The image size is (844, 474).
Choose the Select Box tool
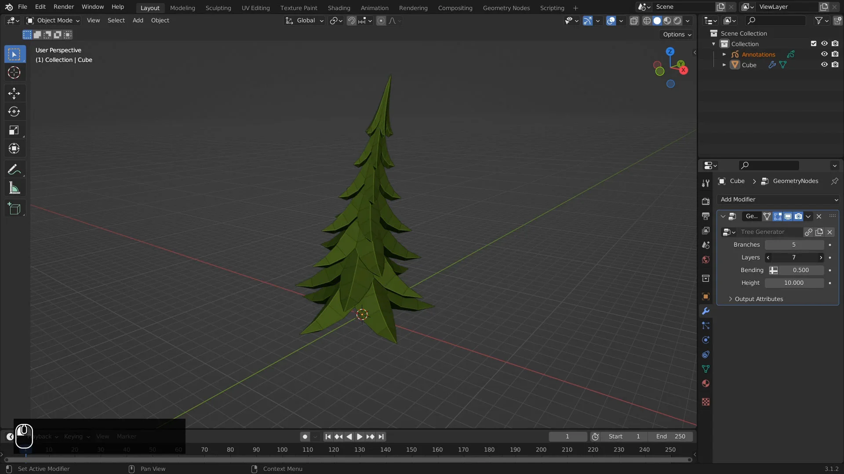click(x=14, y=54)
